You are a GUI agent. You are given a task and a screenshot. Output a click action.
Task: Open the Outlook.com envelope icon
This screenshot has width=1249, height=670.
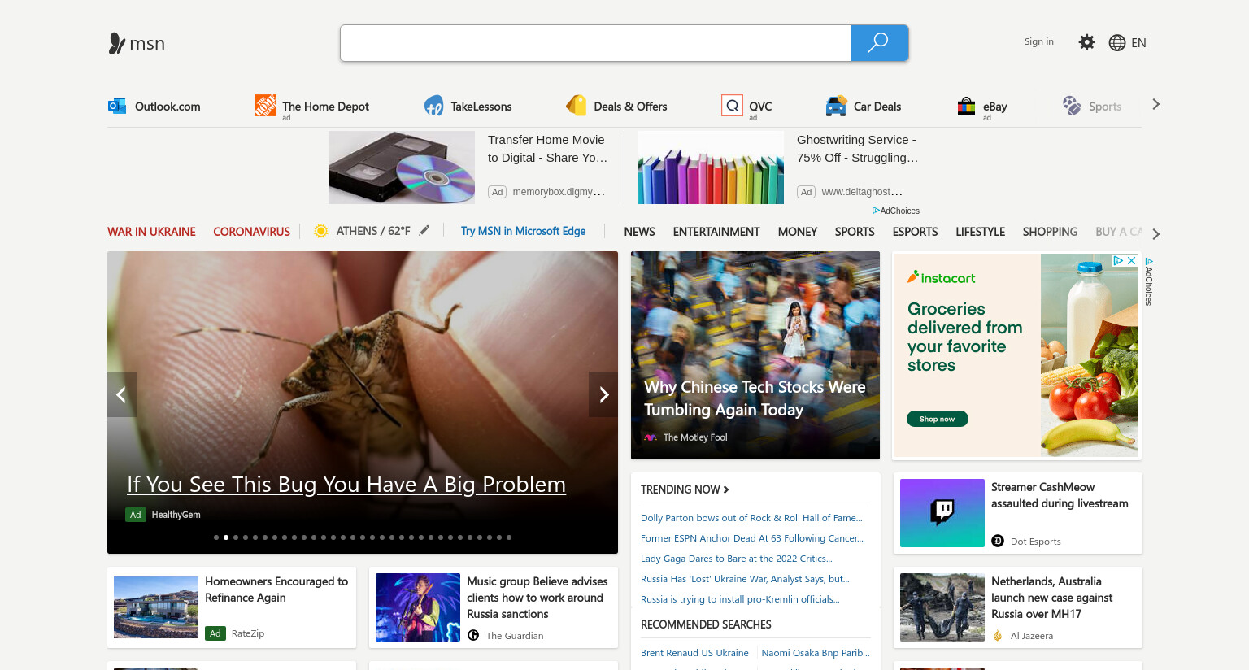(117, 106)
